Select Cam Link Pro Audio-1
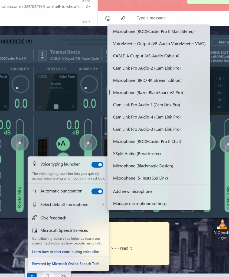This screenshot has height=277, width=229. 159,105
